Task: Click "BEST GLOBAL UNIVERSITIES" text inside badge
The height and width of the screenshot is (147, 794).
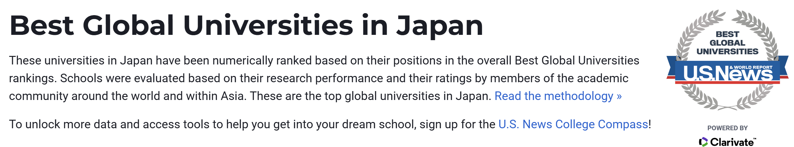Action: (x=727, y=43)
